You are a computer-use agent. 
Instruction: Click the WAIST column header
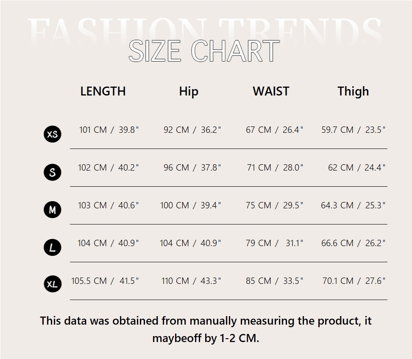tap(271, 91)
